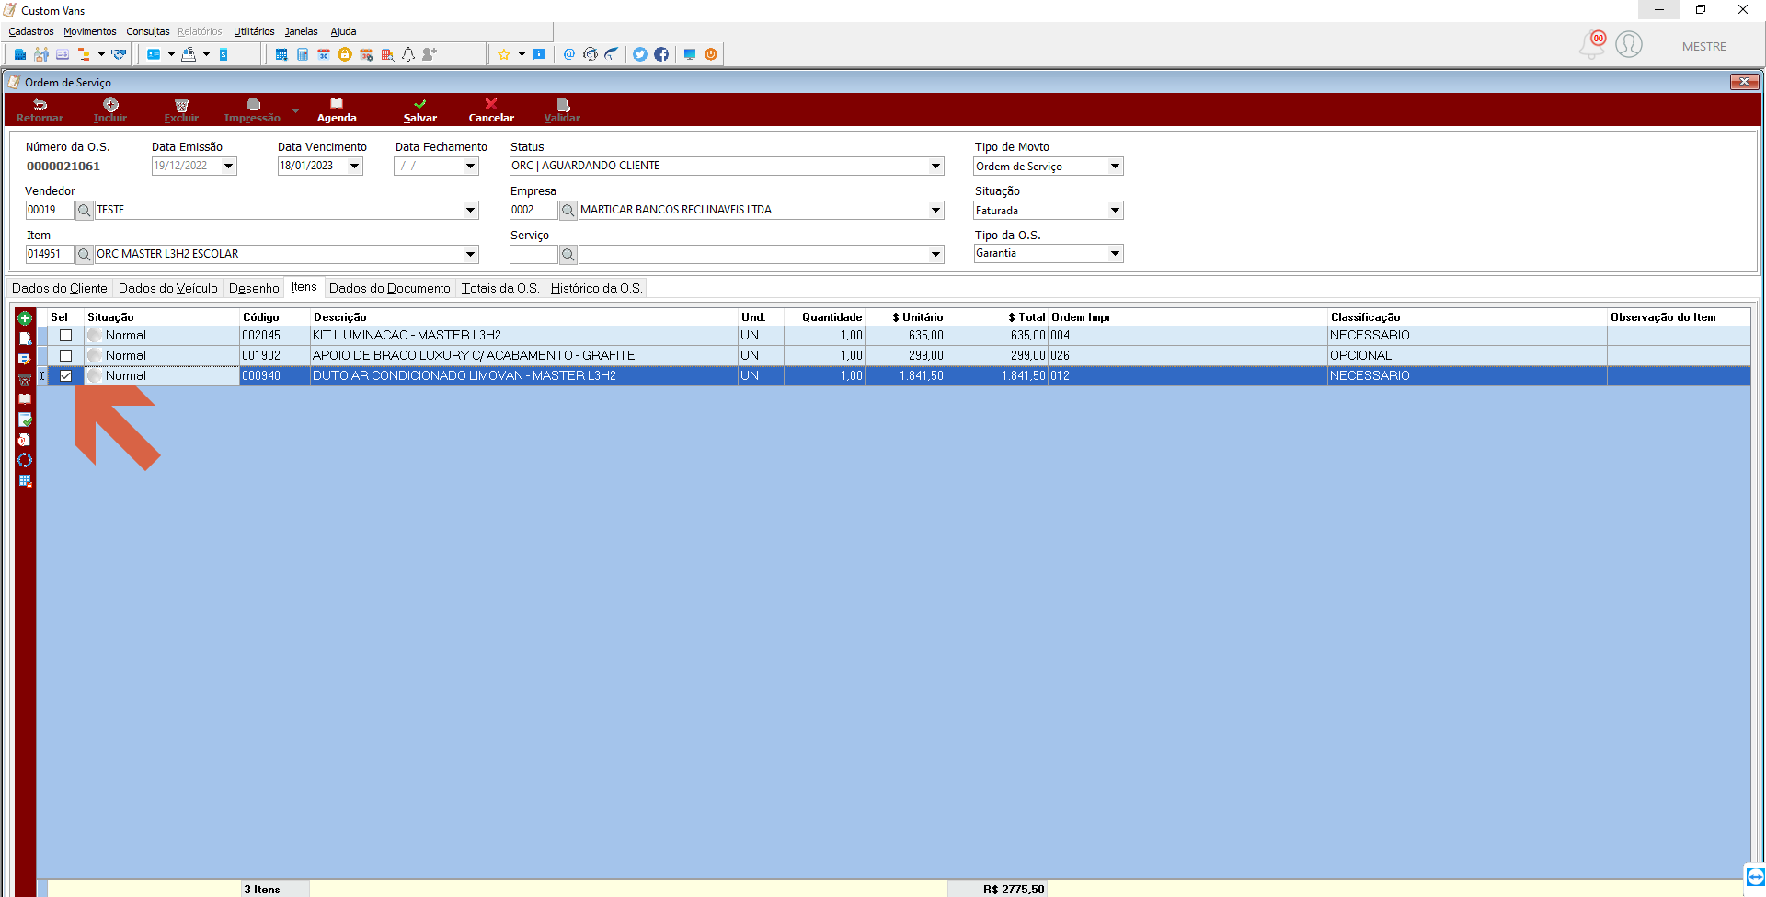Viewport: 1766px width, 897px height.
Task: Click the Twitter bird icon
Action: point(639,54)
